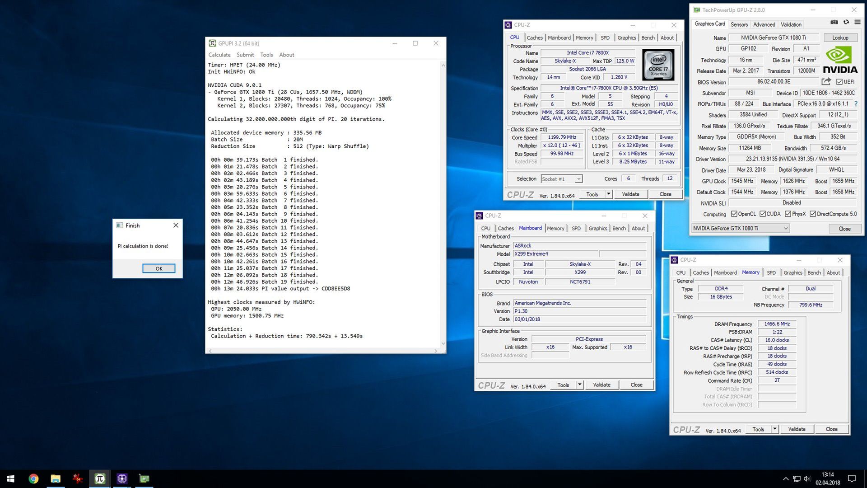Launch Google Chrome from the taskbar
Screen dimensions: 867x488
coord(33,479)
